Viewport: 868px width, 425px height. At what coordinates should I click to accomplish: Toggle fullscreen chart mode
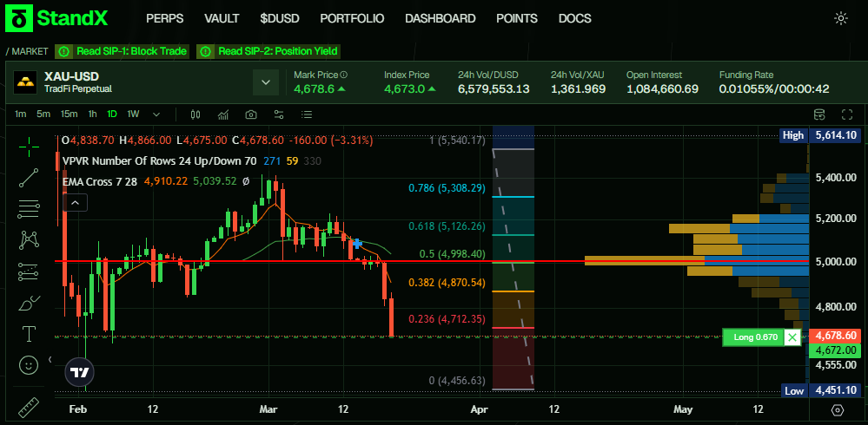(x=847, y=115)
